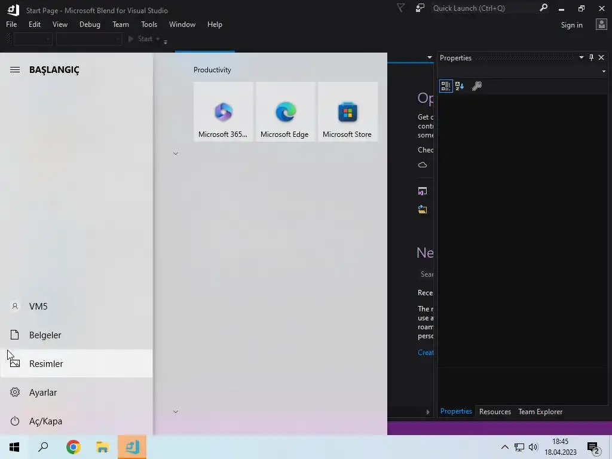The height and width of the screenshot is (459, 612).
Task: Open toolbar overflow options arrow
Action: (166, 41)
